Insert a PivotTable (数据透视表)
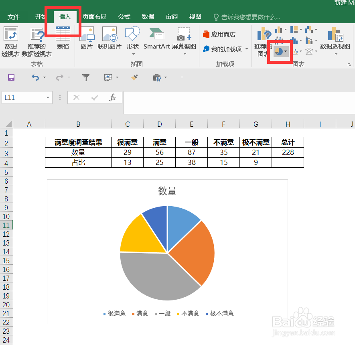Image resolution: width=355 pixels, height=345 pixels. [x=11, y=41]
